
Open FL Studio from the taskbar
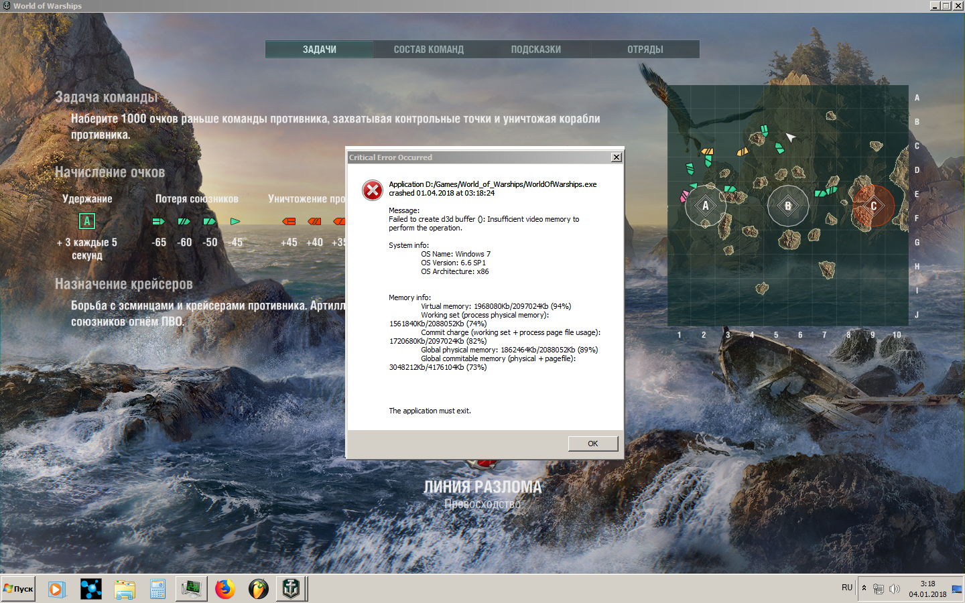pyautogui.click(x=258, y=589)
